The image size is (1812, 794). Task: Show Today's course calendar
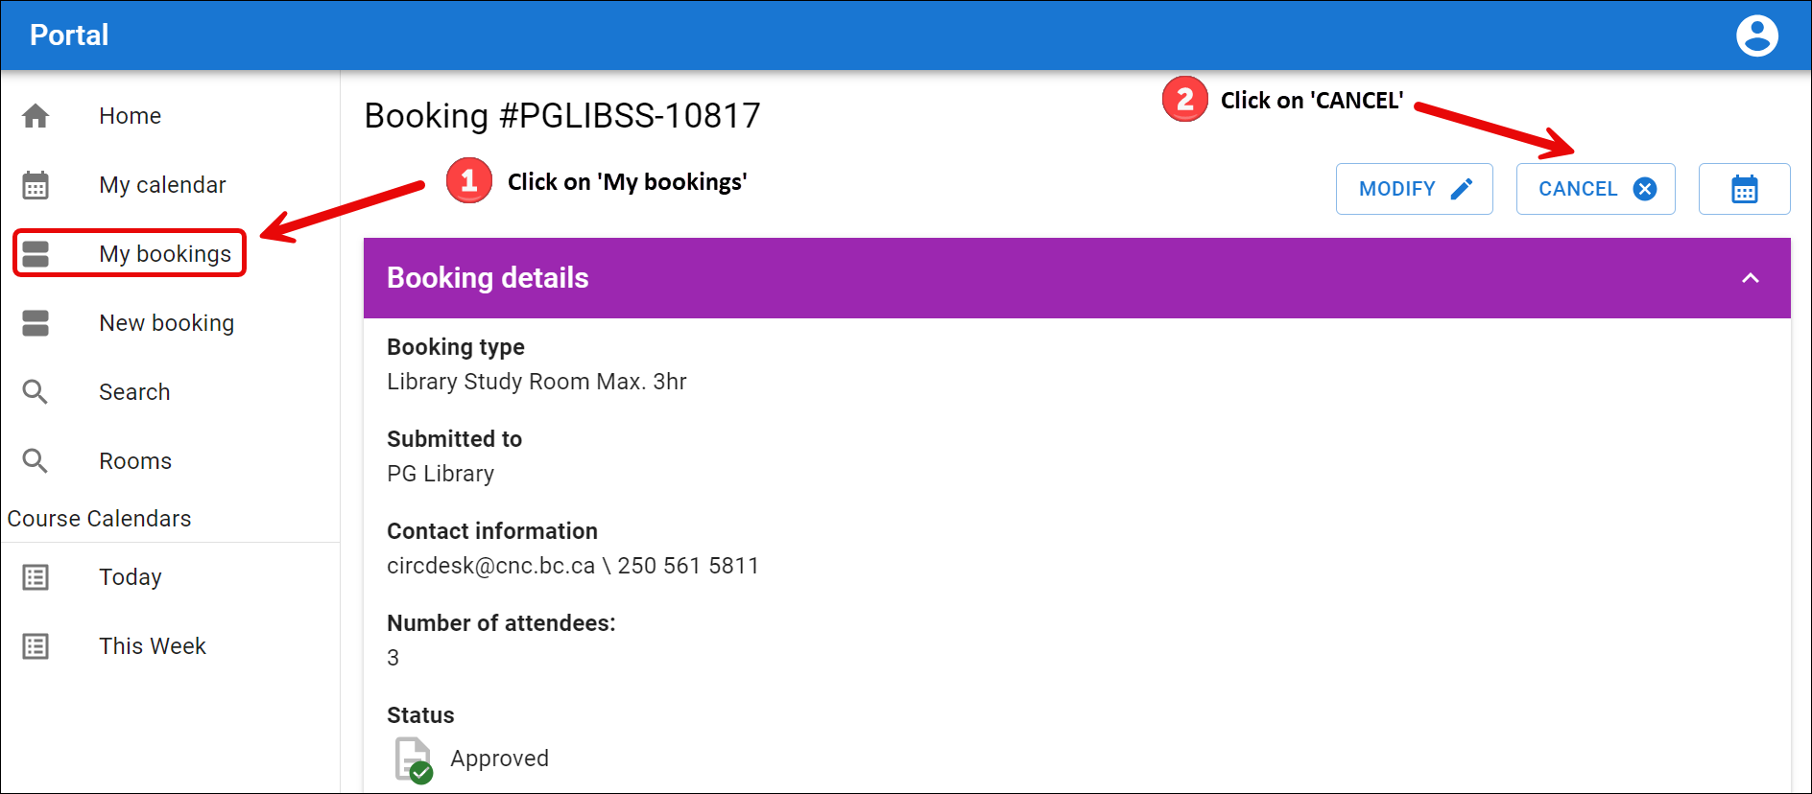click(131, 577)
